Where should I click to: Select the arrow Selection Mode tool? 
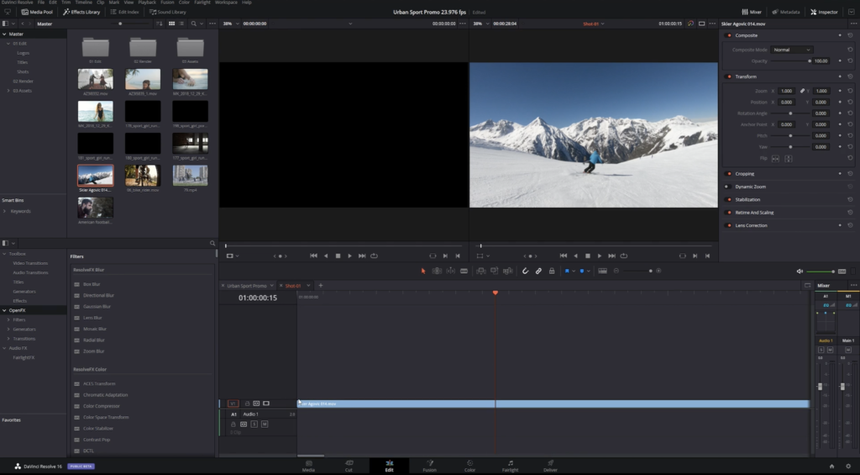pyautogui.click(x=423, y=271)
